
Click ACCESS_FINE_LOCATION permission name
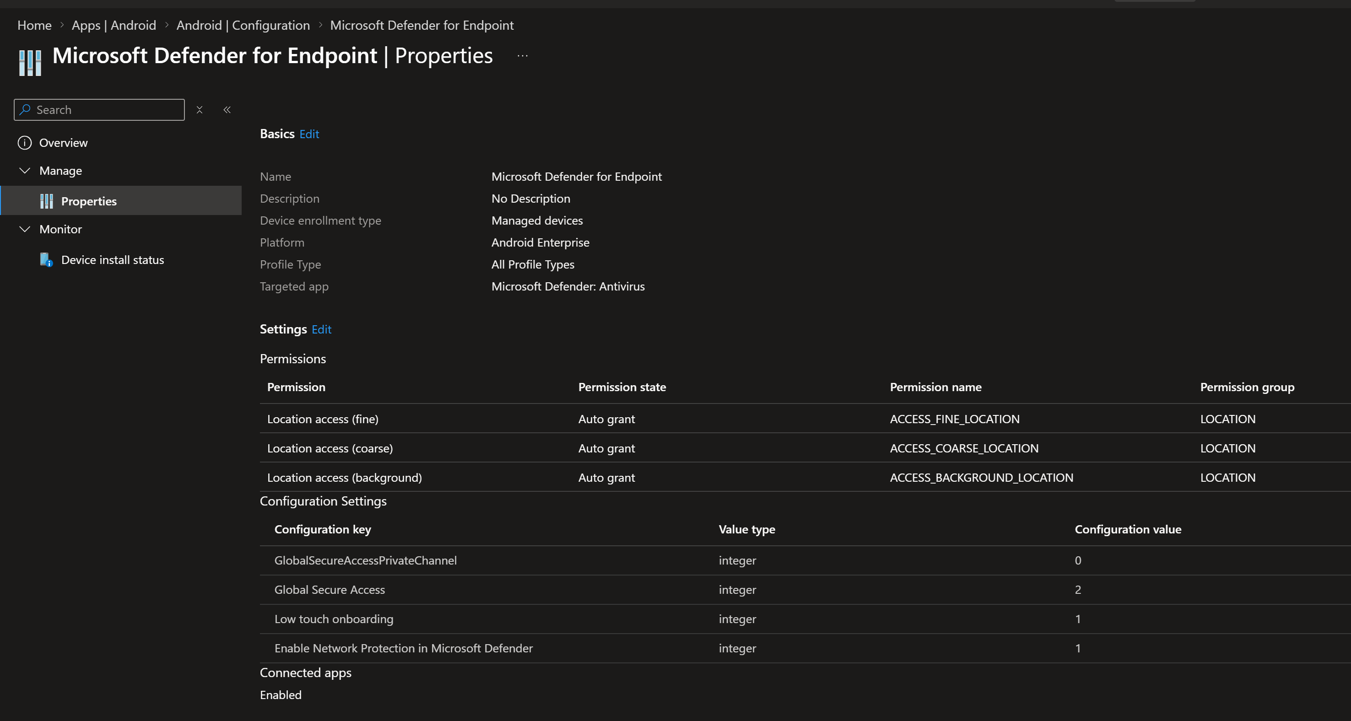pyautogui.click(x=955, y=419)
